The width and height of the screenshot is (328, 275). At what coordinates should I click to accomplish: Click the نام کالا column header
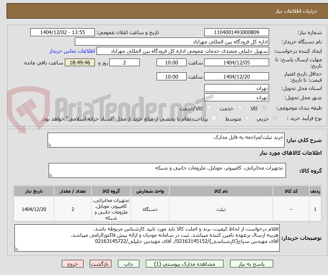(x=221, y=191)
